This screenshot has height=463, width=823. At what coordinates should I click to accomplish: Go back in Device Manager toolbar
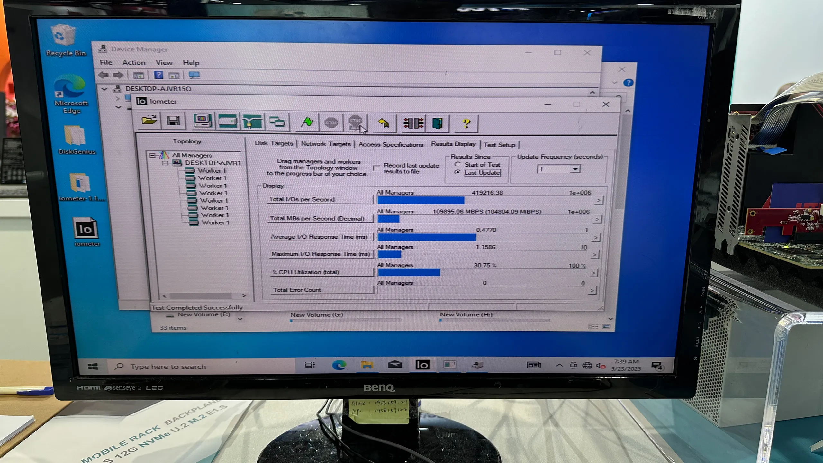(x=103, y=75)
